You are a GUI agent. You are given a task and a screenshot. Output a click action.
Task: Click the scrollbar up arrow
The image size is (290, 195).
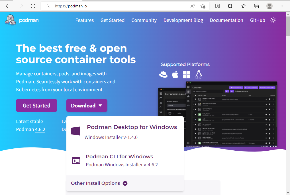pos(288,14)
